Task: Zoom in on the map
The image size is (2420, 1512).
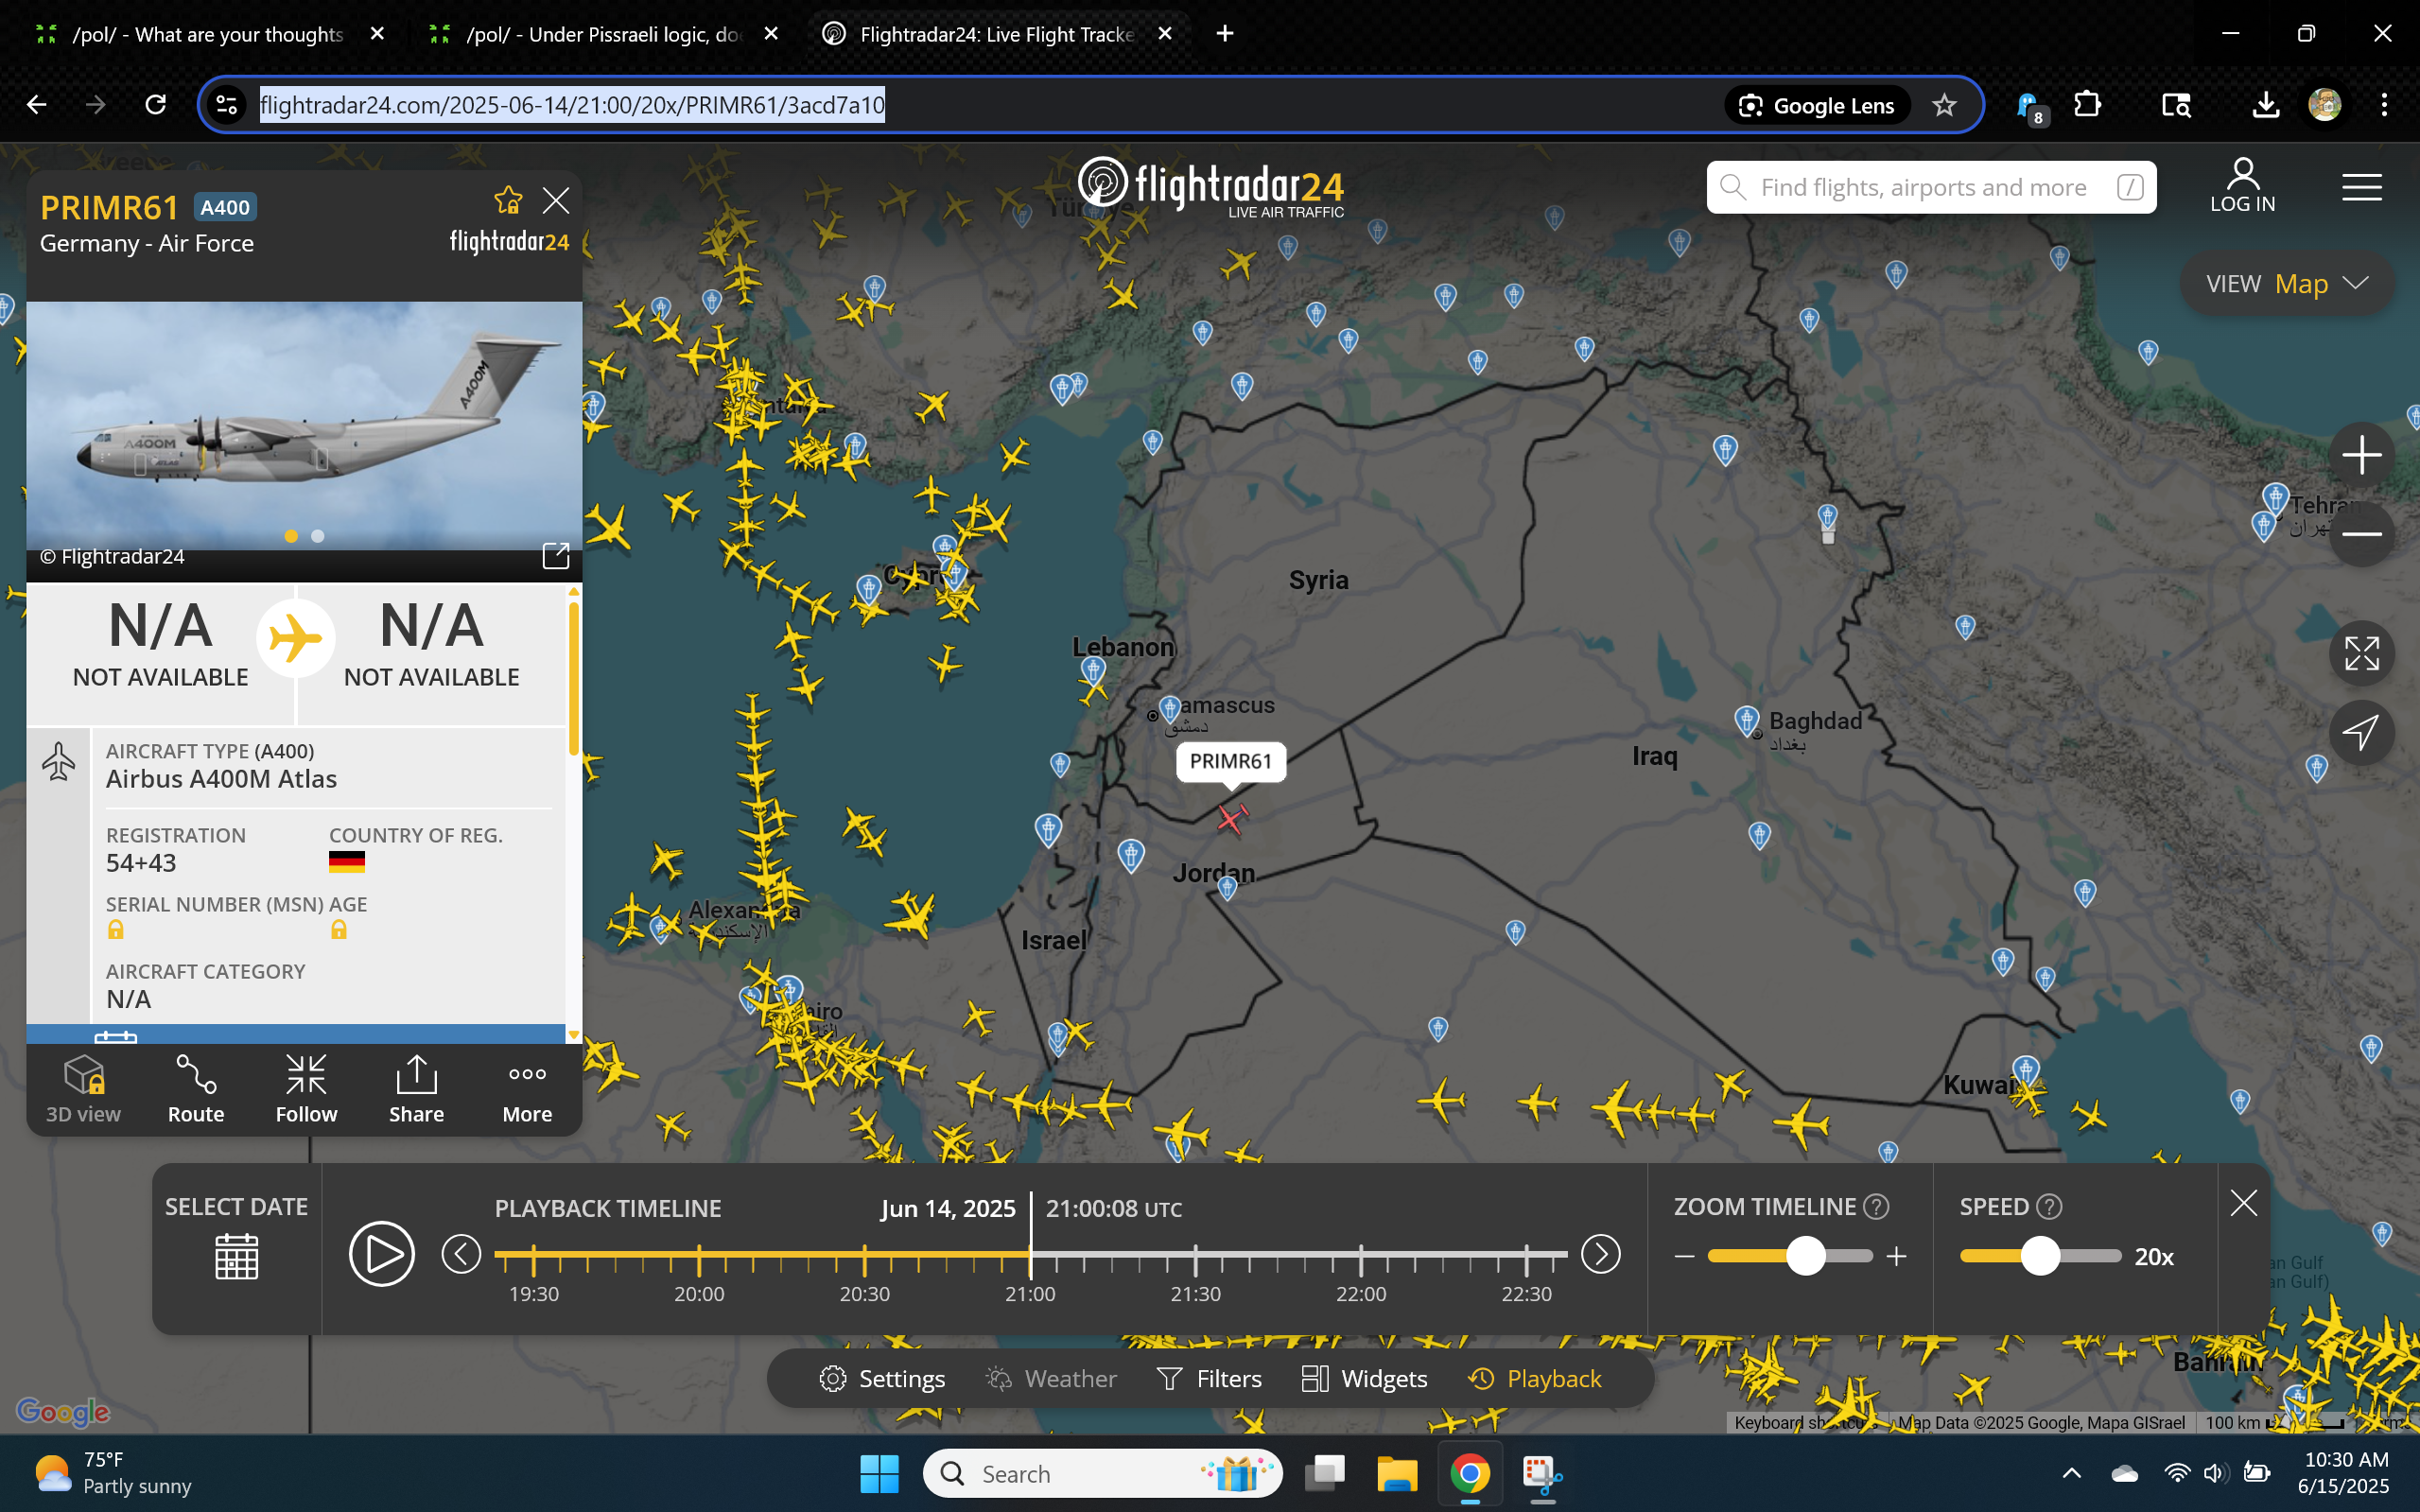Action: tap(2361, 455)
